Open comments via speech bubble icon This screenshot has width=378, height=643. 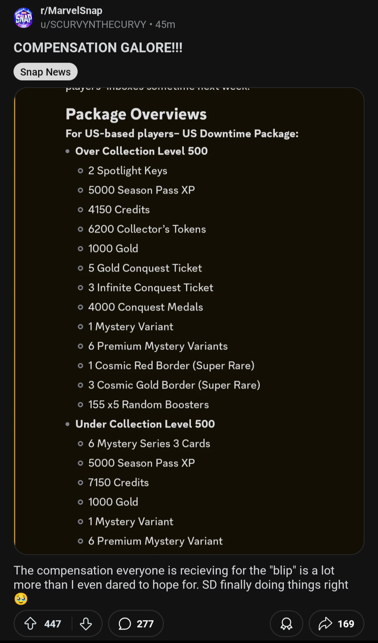coord(124,624)
